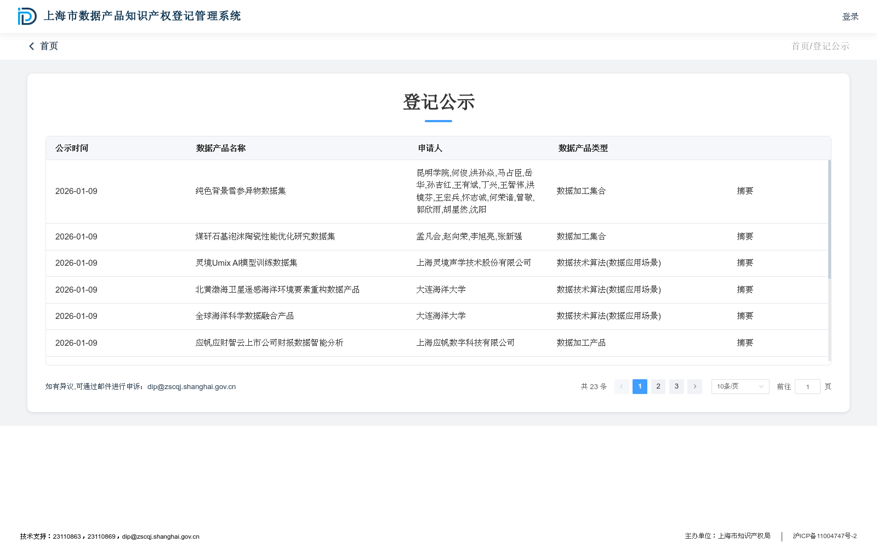Click 数据加工产品 type cell
The height and width of the screenshot is (548, 877).
[581, 343]
